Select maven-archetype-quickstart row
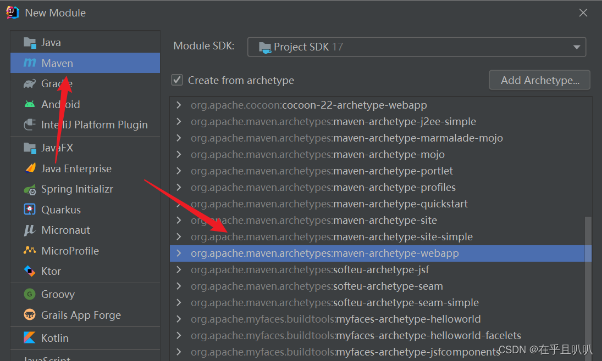602x361 pixels. 378,204
